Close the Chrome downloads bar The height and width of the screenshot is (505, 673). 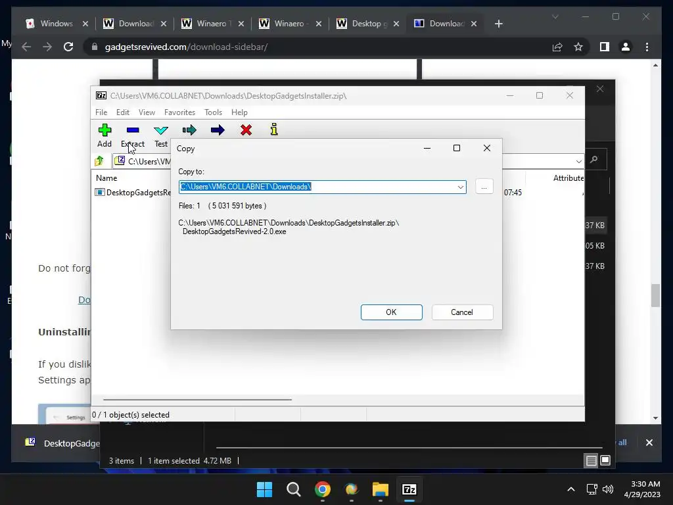649,443
